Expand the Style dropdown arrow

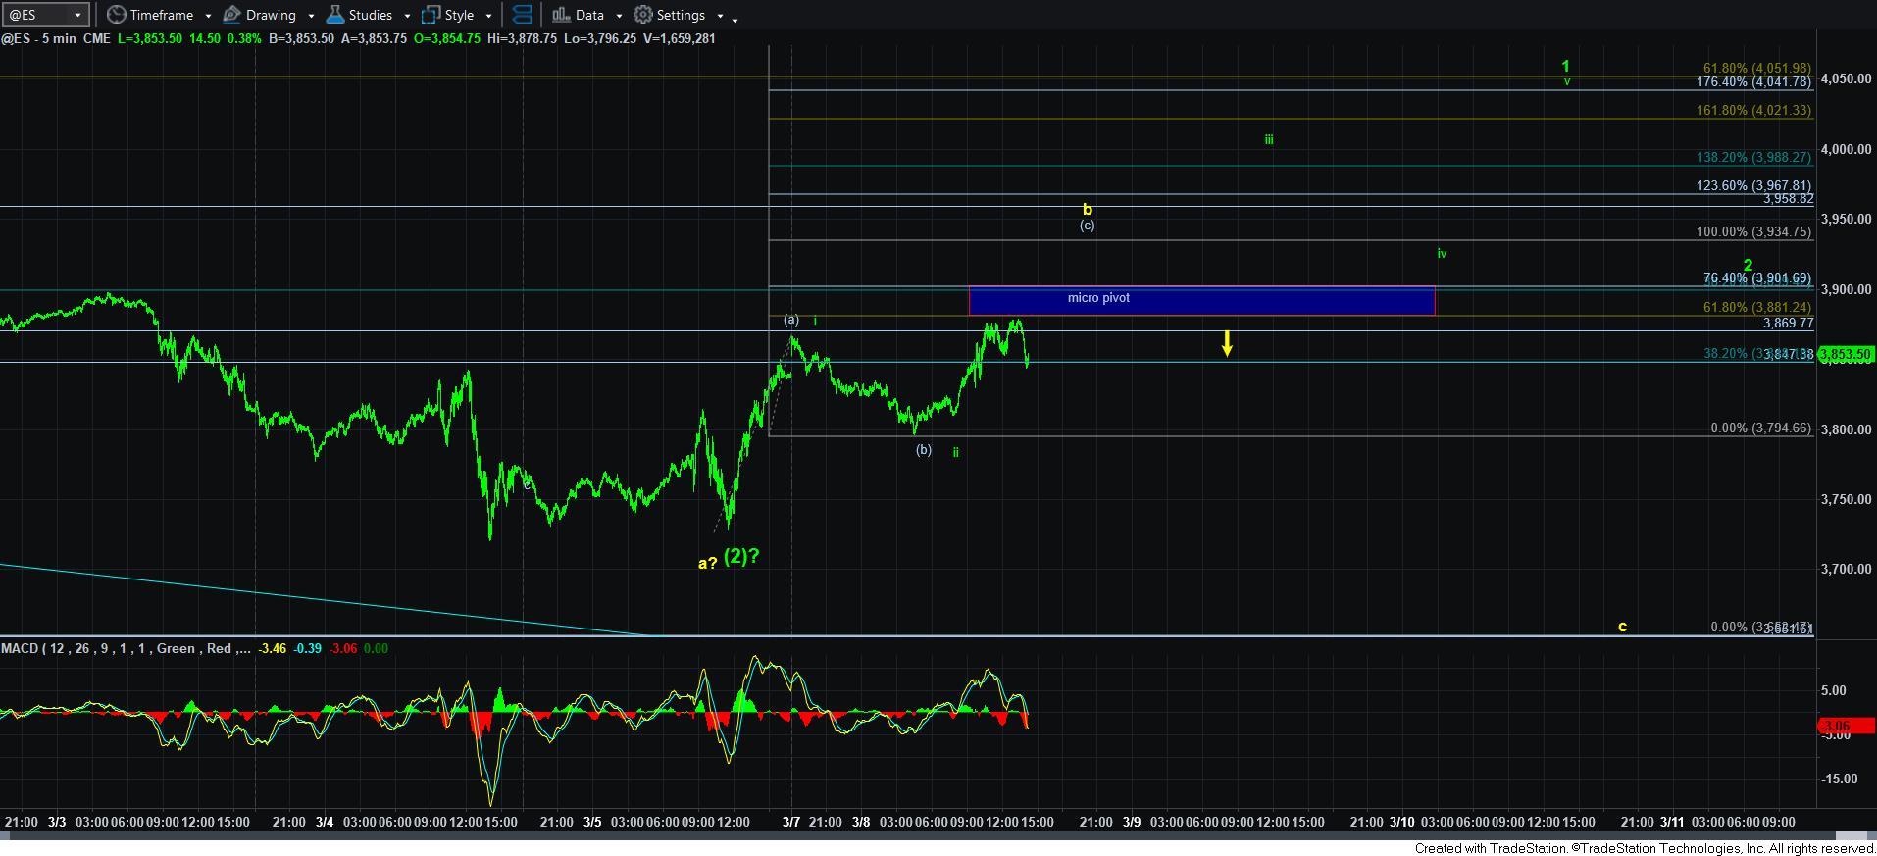(488, 16)
